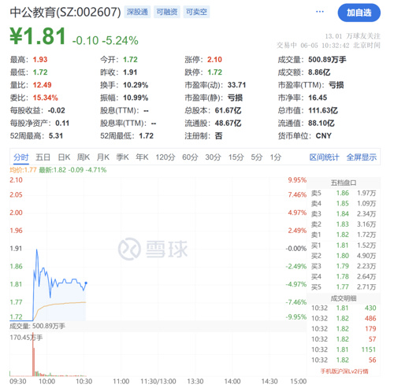This screenshot has height=388, width=394.
Task: Open the 季K chart tab
Action: tap(122, 157)
